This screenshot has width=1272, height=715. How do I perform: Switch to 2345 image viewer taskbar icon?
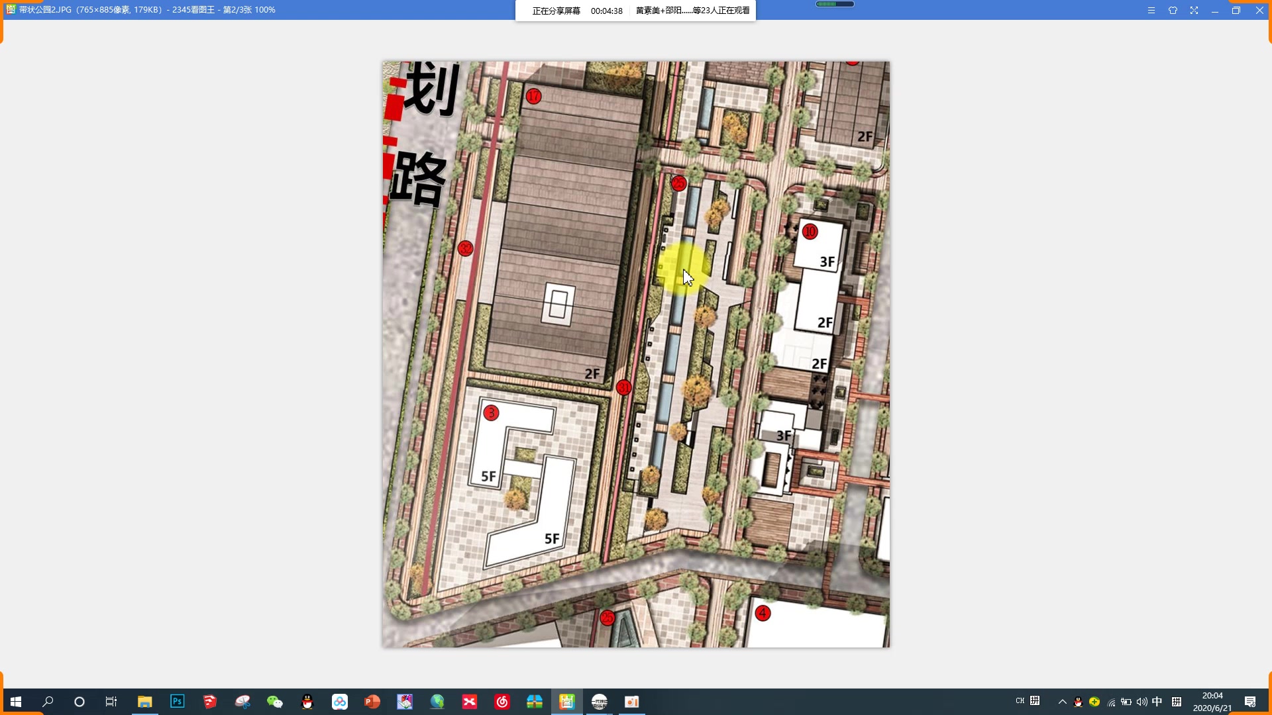567,702
